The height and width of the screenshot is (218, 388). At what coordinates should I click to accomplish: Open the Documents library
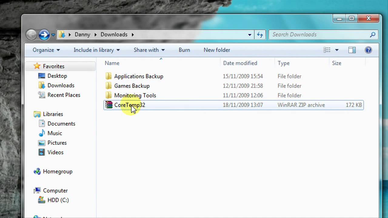coord(61,124)
